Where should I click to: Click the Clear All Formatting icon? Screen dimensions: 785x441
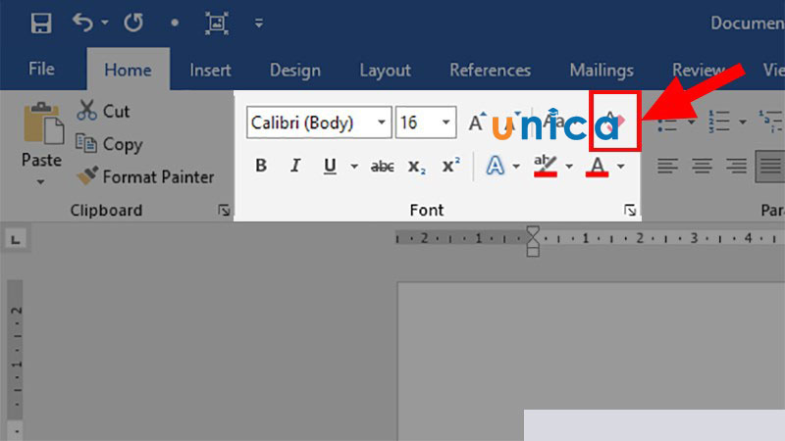tap(613, 122)
